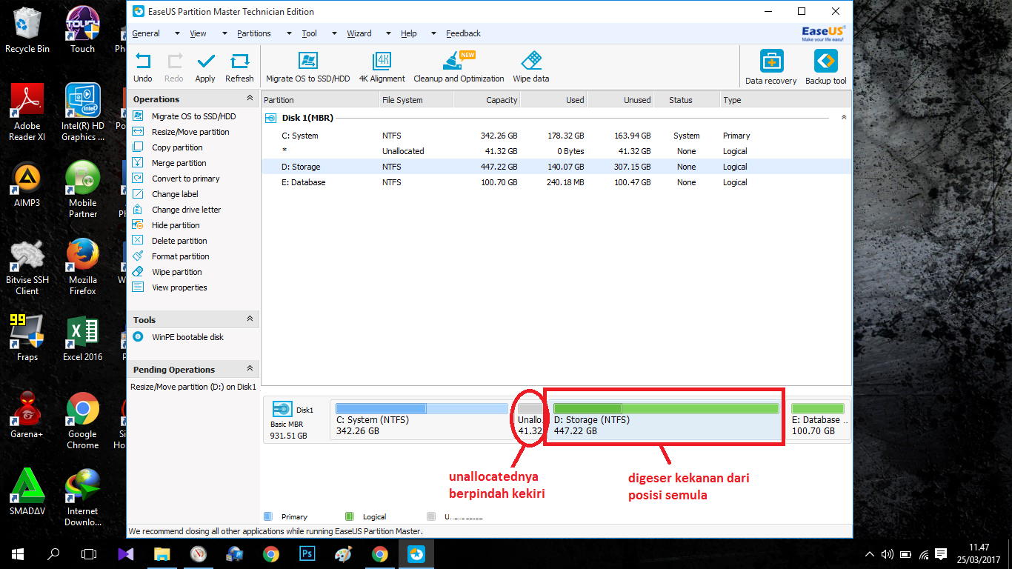Collapse the Disk 1(MBR) group
The height and width of the screenshot is (569, 1012).
coord(844,118)
